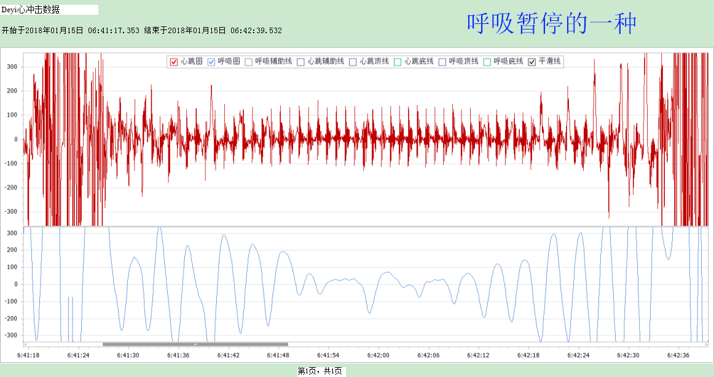
Task: Enable the 呼吸辅助线 checkbox
Action: (x=248, y=61)
